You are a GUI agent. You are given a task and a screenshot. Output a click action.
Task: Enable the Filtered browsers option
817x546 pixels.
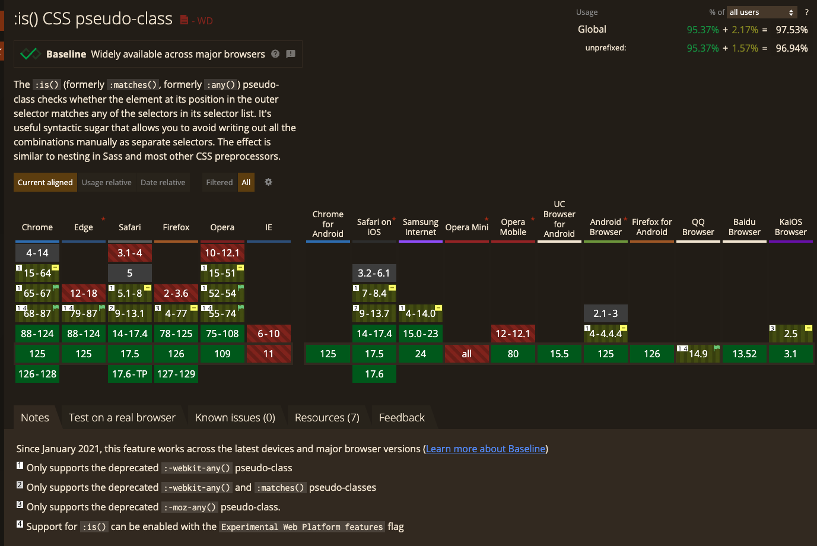coord(220,182)
